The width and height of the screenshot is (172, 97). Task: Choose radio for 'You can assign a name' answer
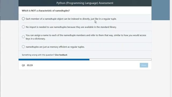[23, 37]
